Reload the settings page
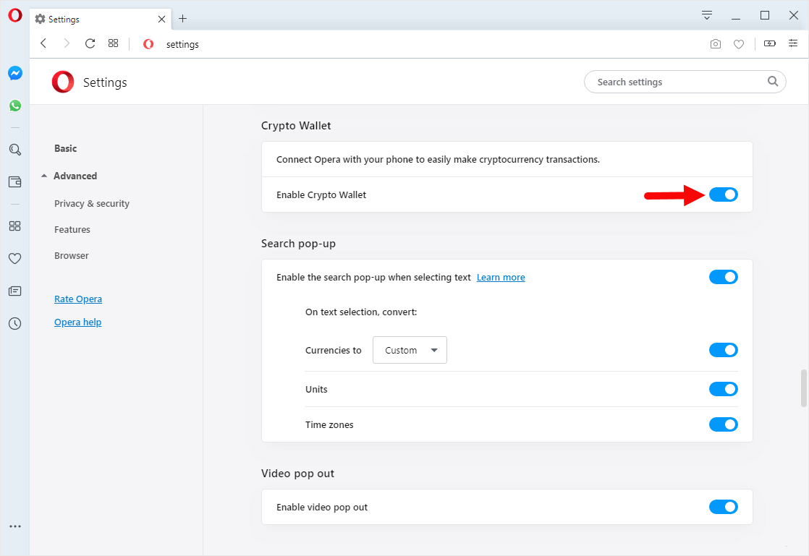 pos(90,44)
